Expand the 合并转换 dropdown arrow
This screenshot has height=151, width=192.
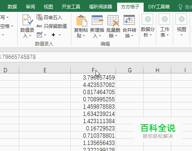click(x=132, y=36)
